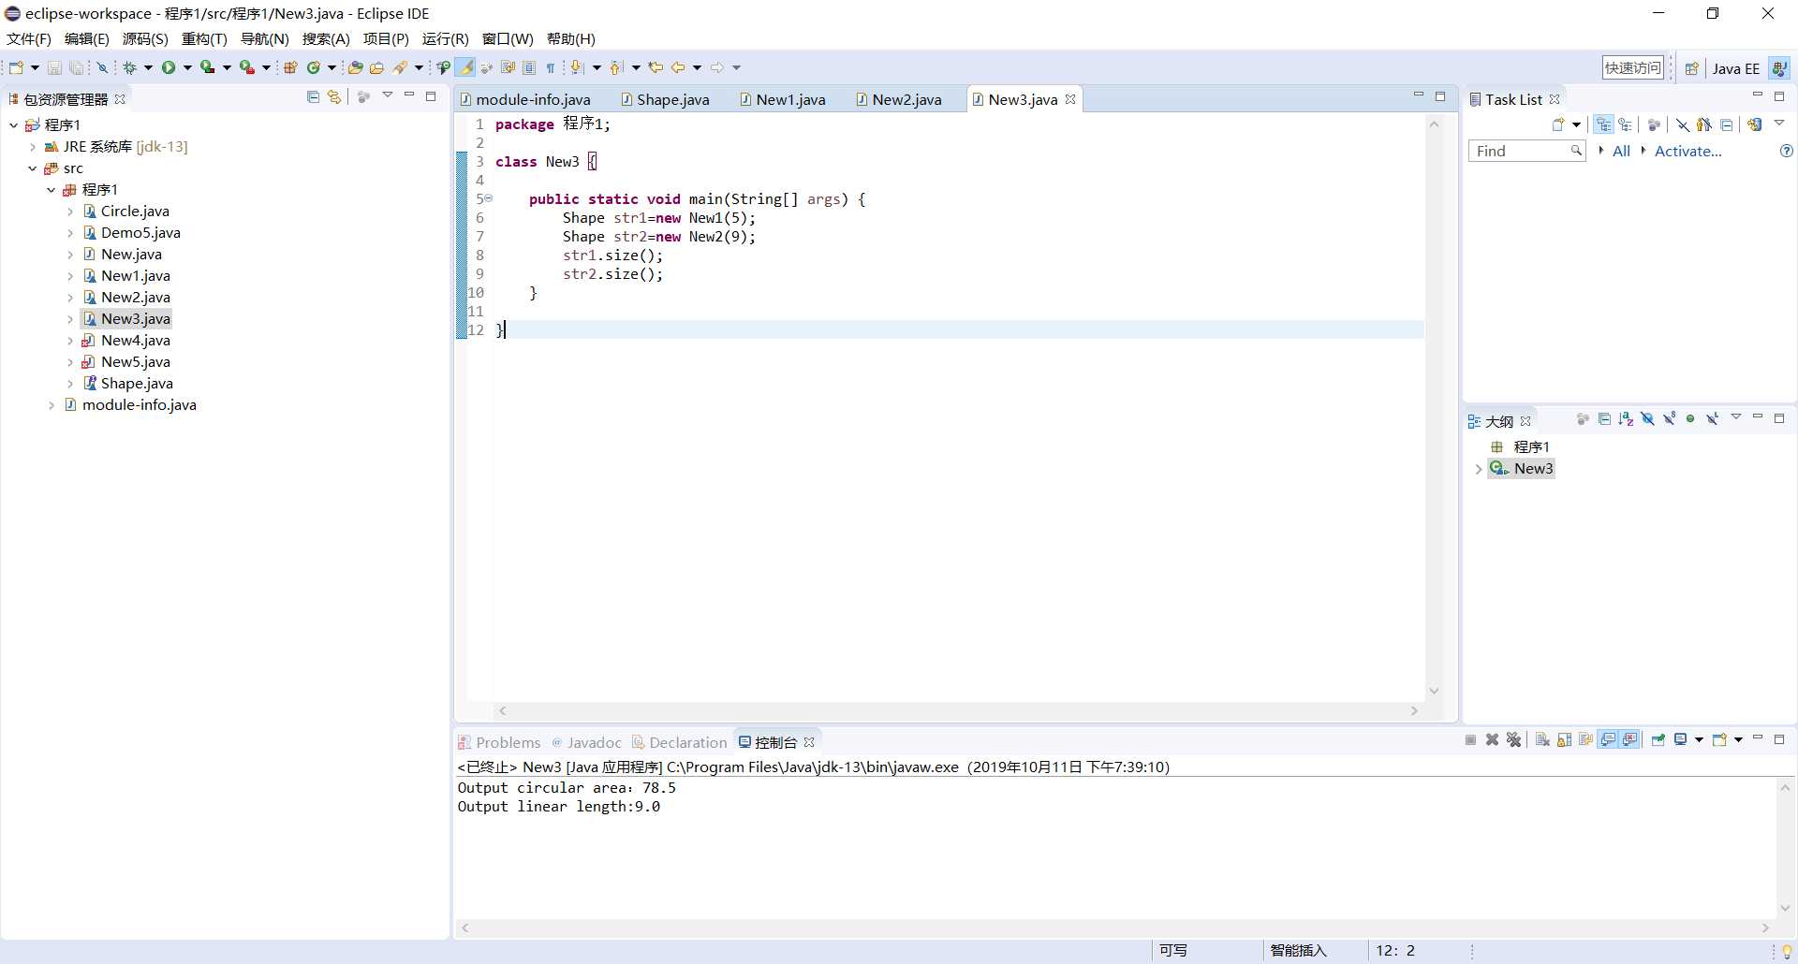Toggle Block Selection Mode icon

pyautogui.click(x=529, y=67)
